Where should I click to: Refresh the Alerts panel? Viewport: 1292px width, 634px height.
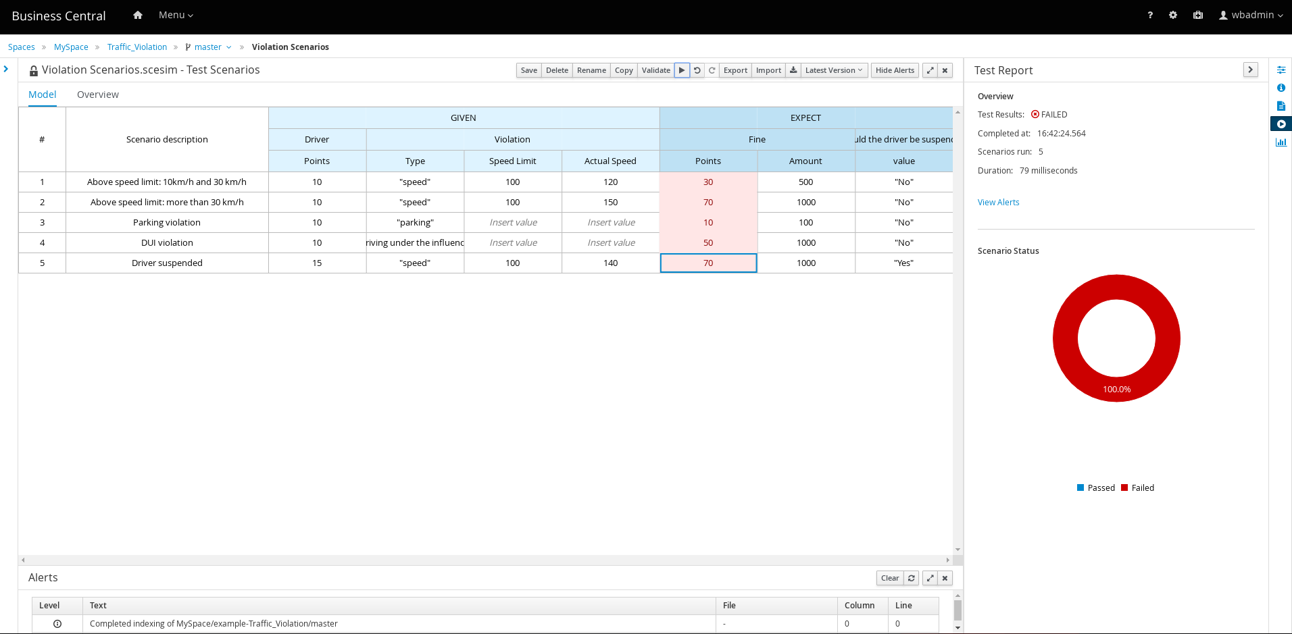912,578
